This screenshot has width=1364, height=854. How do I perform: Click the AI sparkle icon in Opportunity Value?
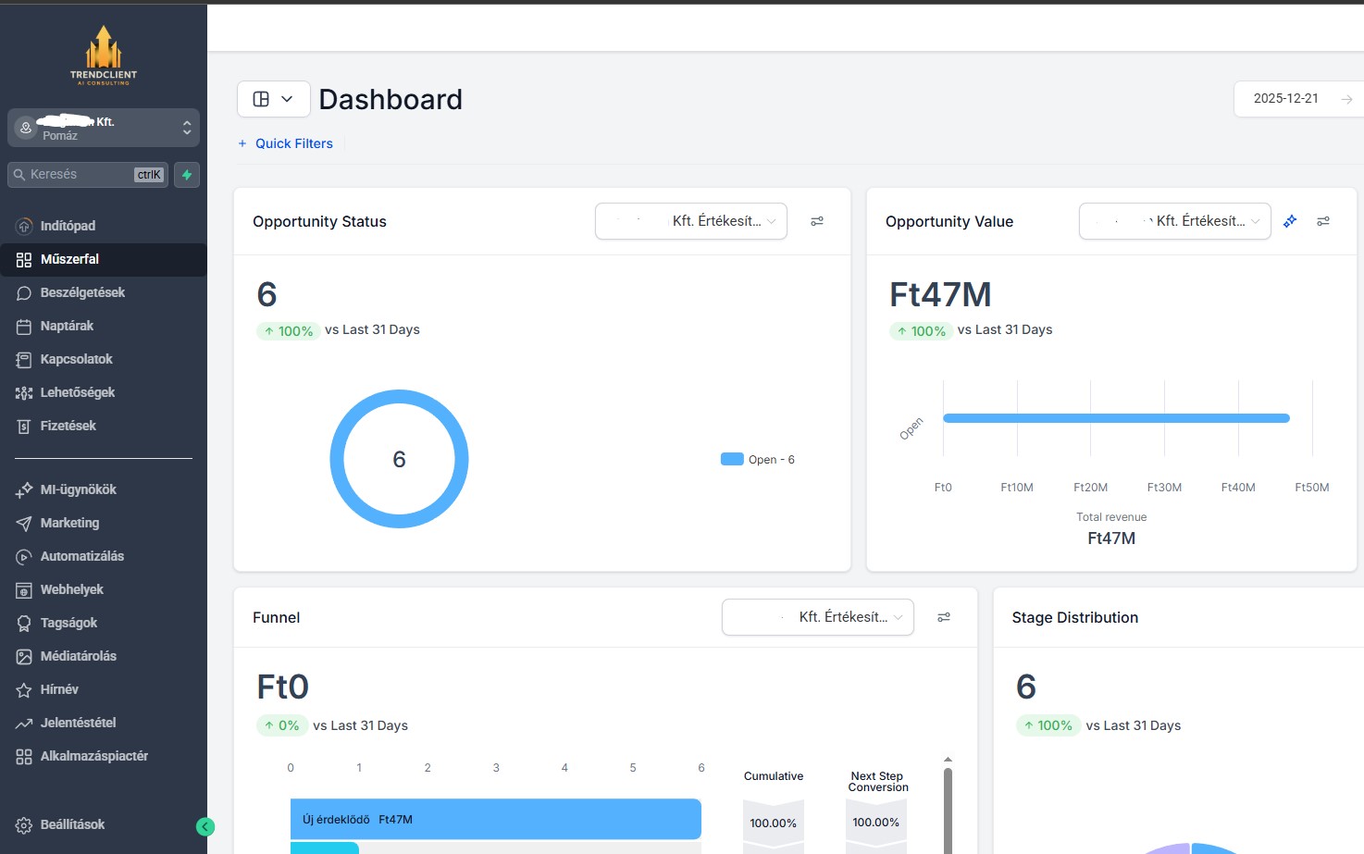pos(1290,221)
